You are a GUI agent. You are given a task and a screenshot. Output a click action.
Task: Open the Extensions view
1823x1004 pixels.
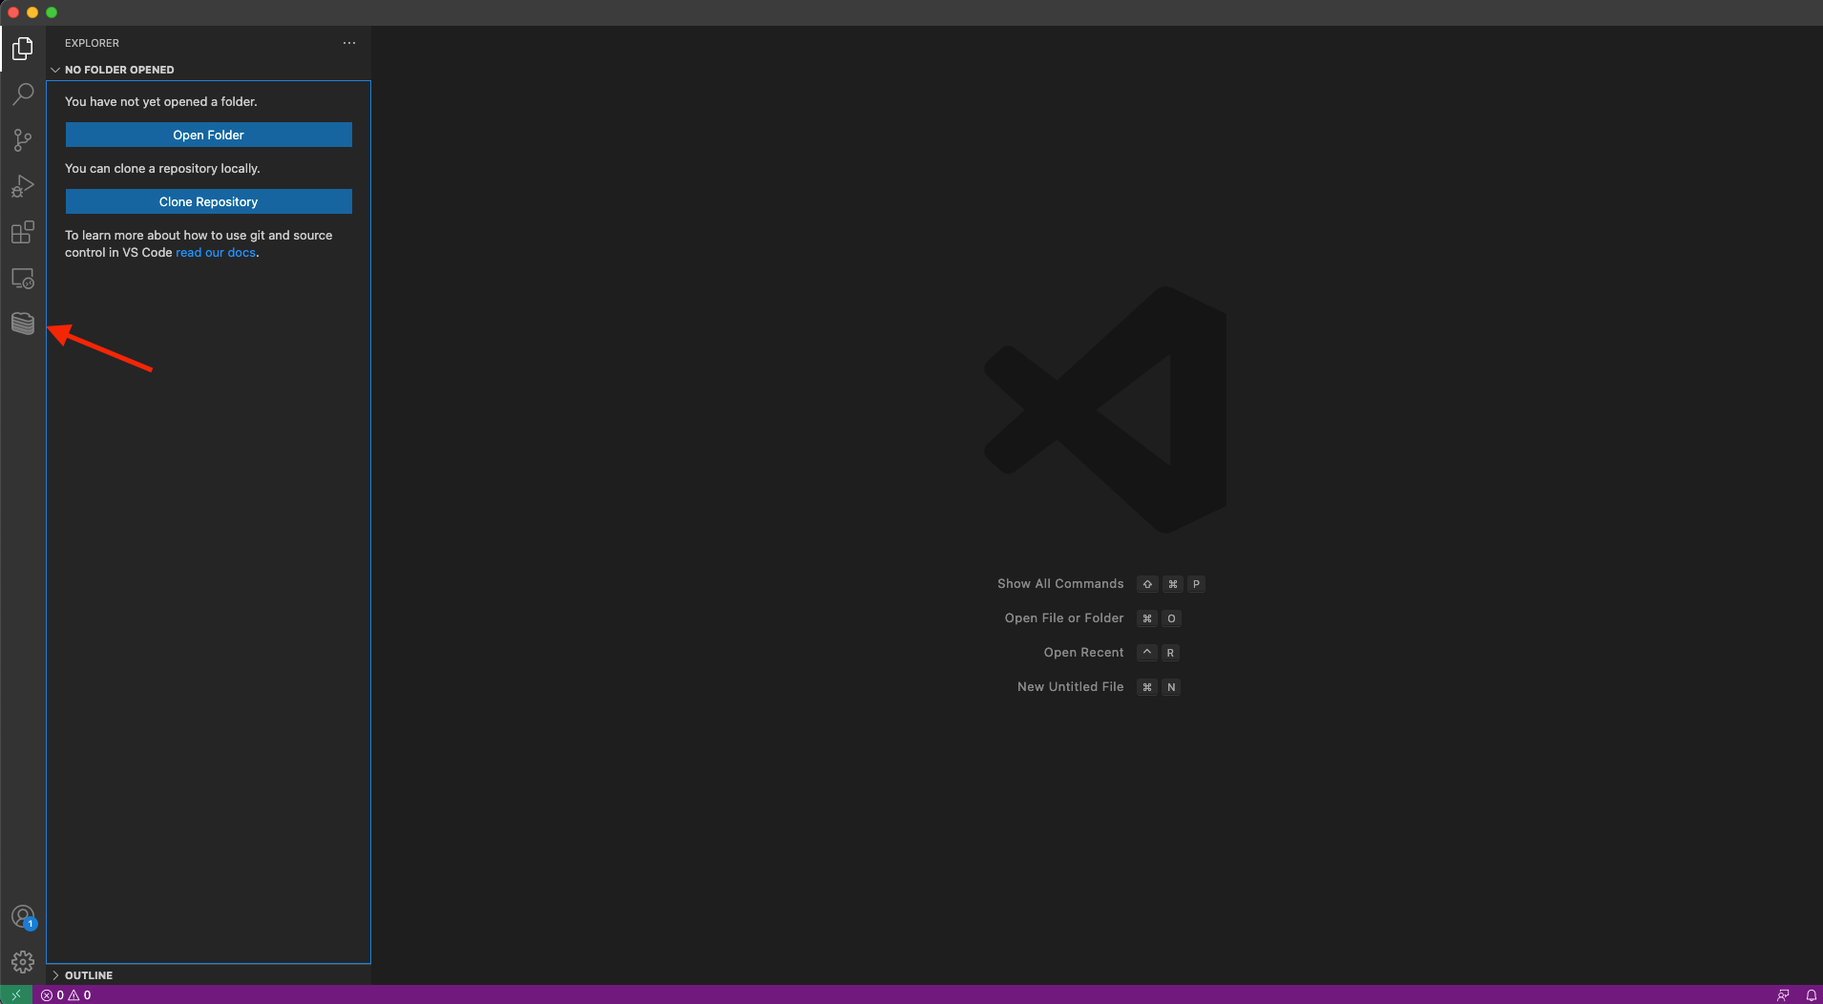coord(23,232)
